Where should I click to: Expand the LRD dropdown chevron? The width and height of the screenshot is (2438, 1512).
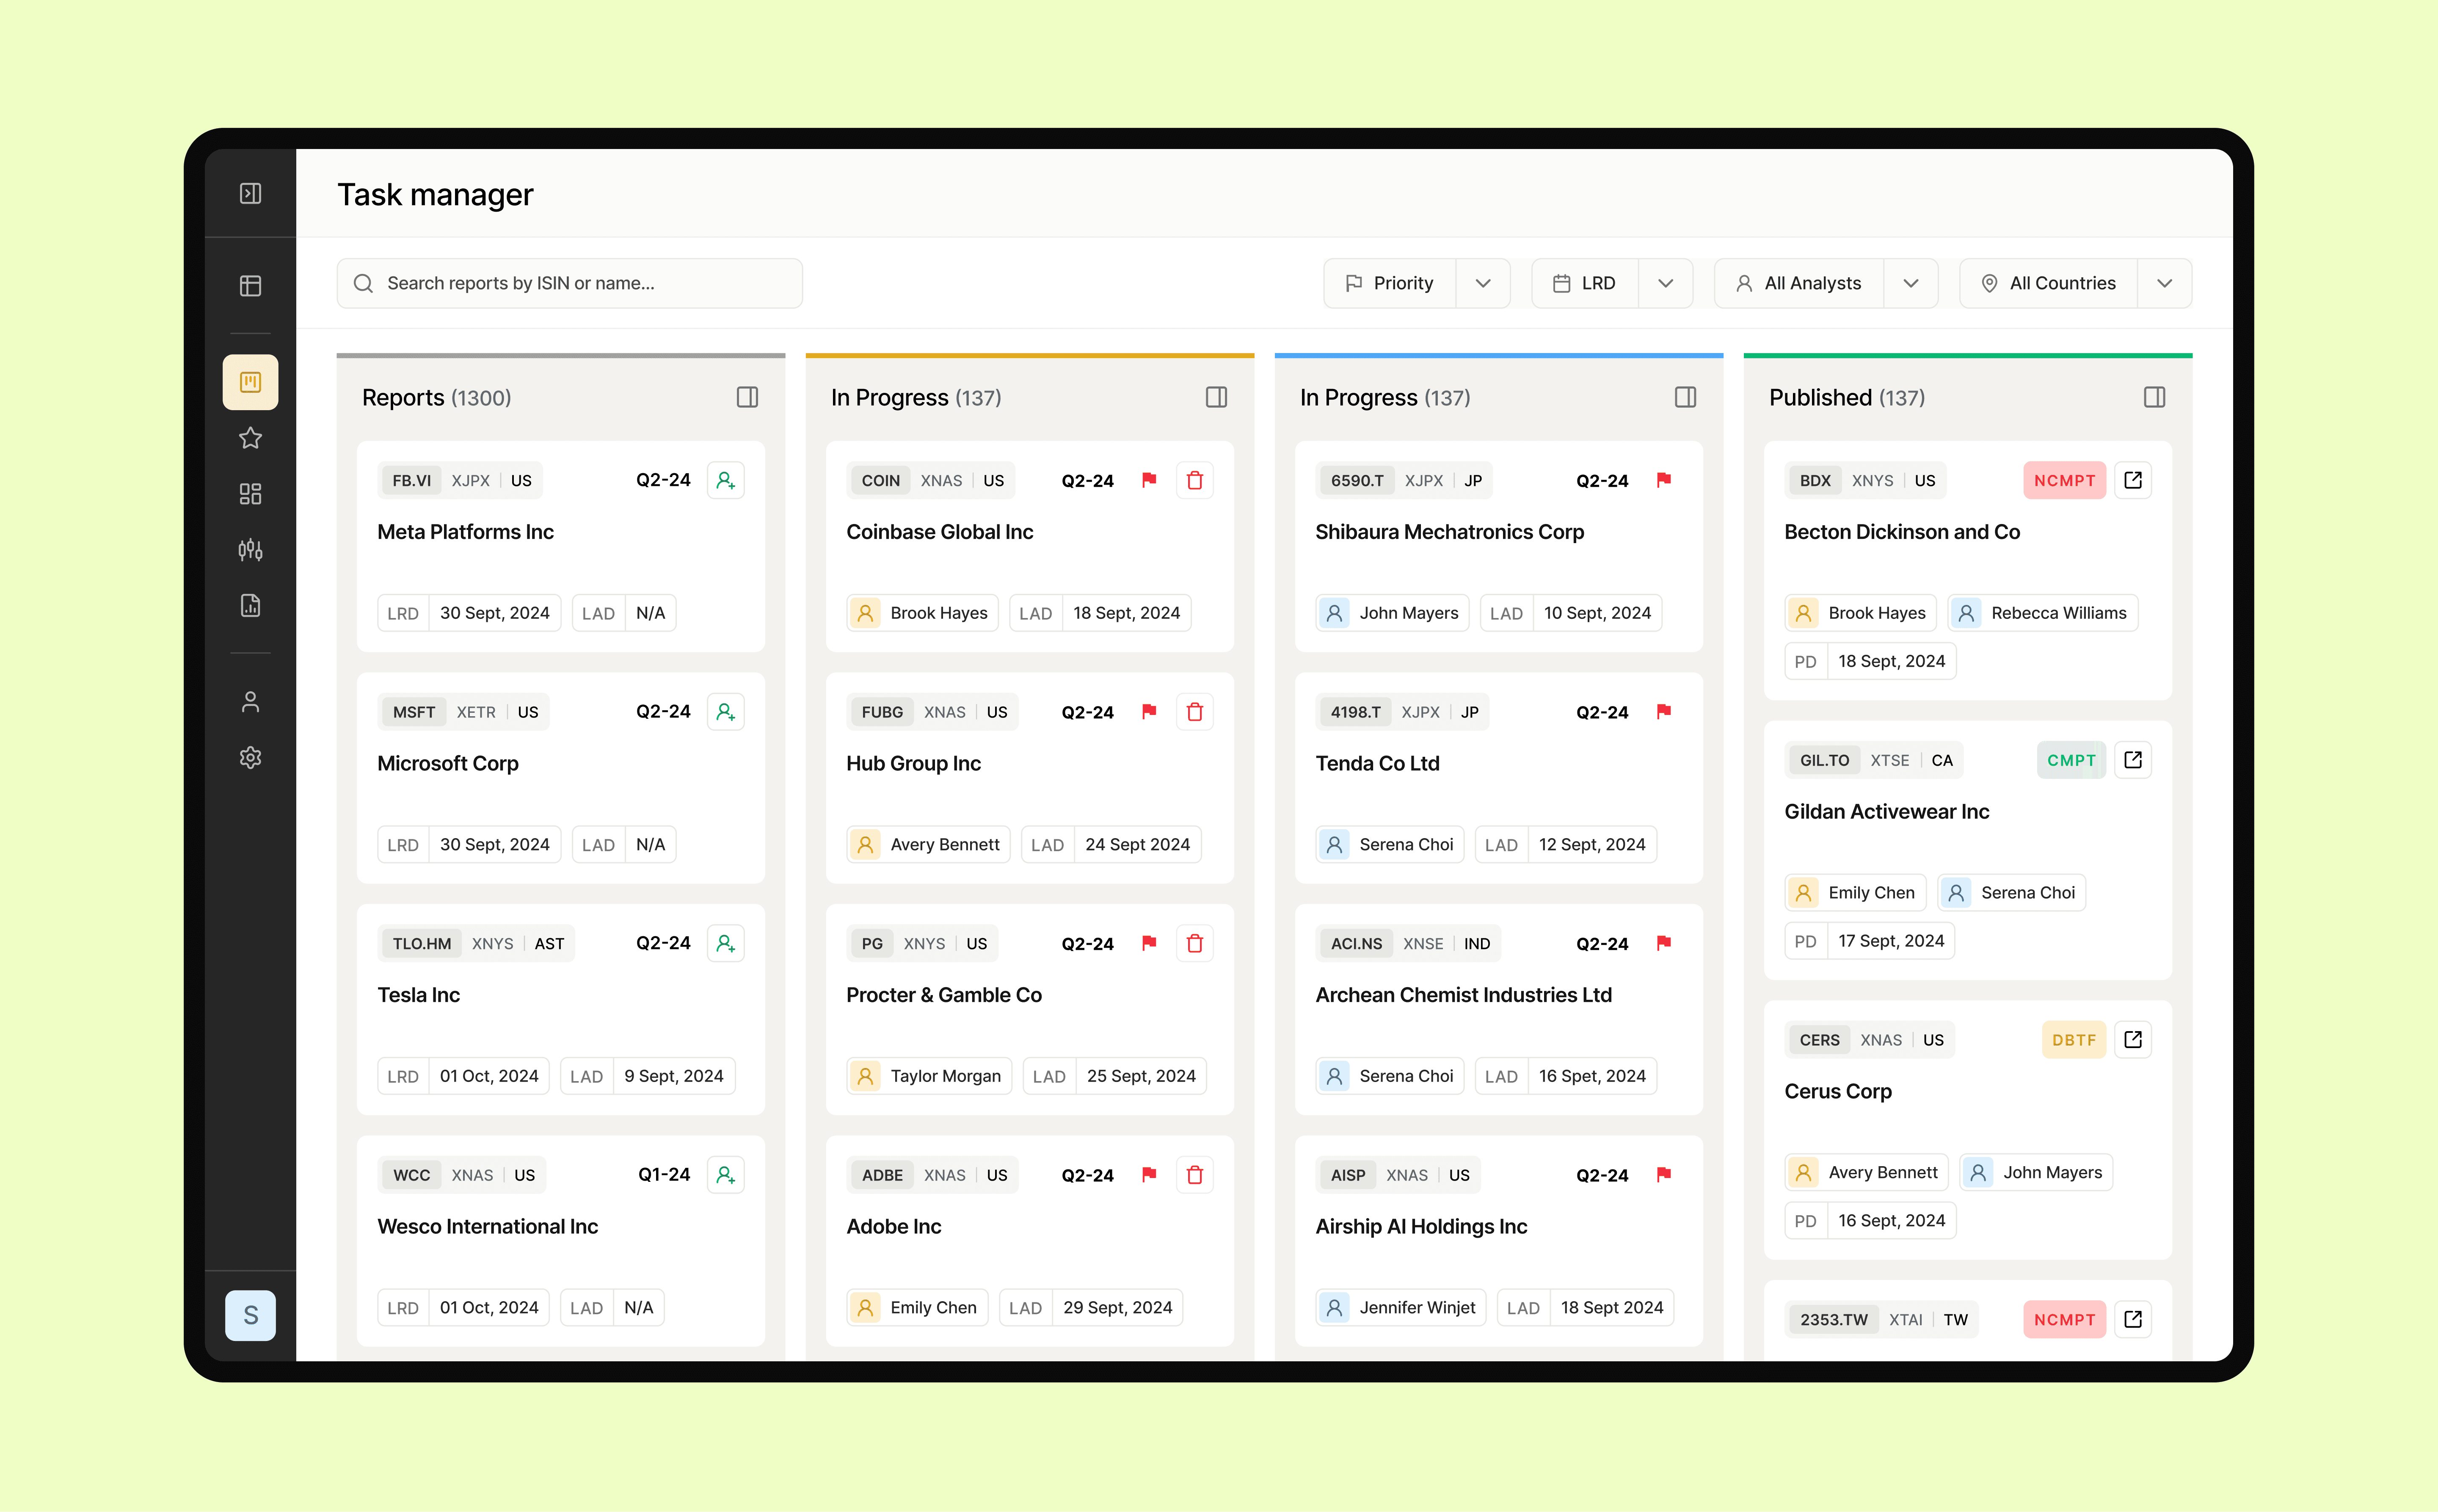[x=1665, y=284]
